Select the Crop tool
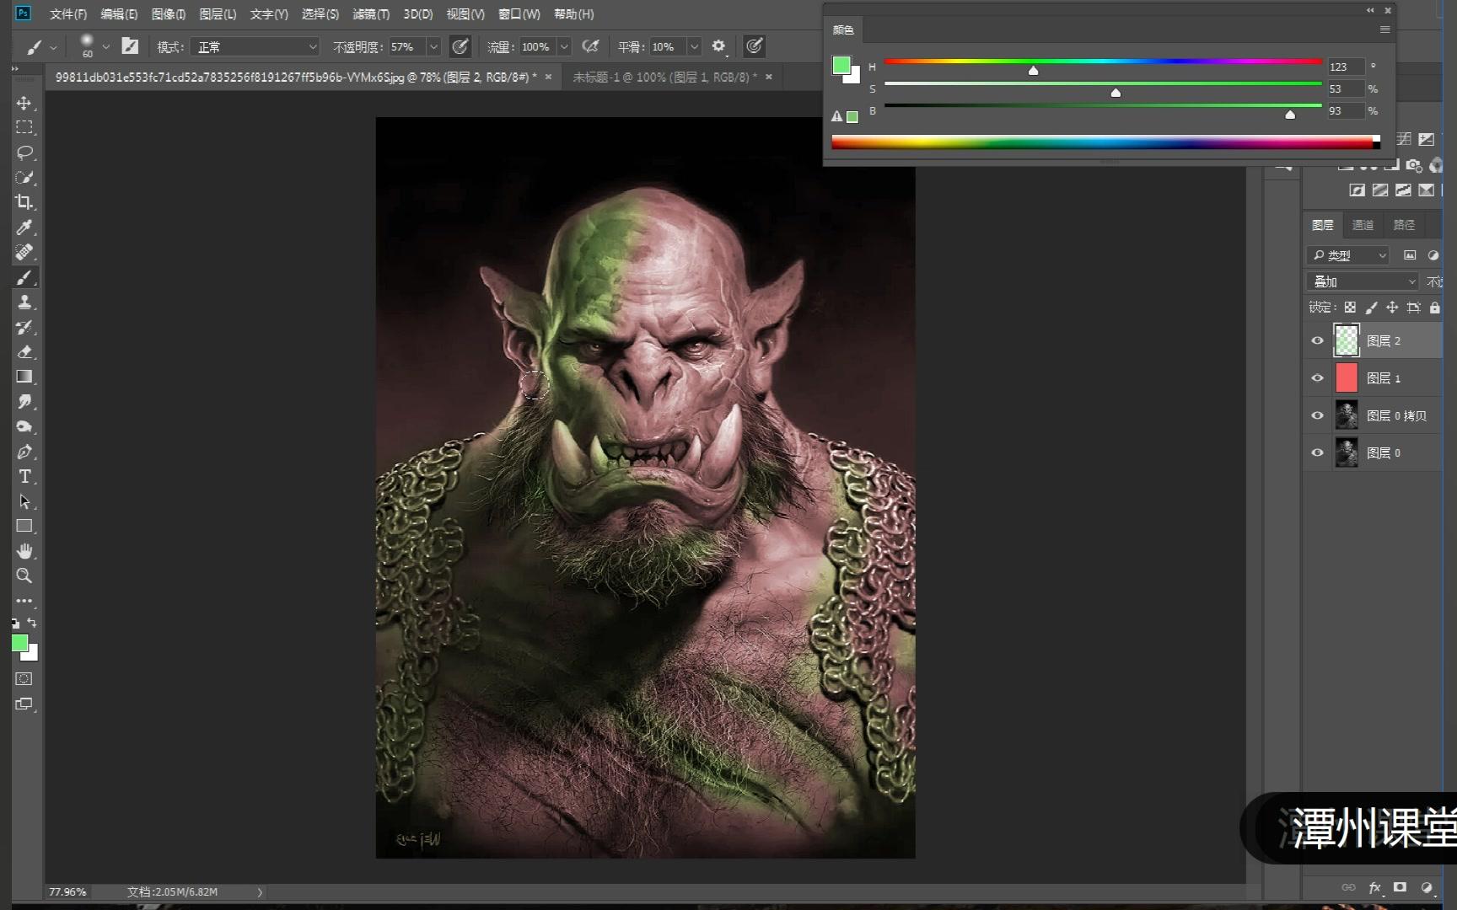Image resolution: width=1457 pixels, height=910 pixels. pos(24,202)
